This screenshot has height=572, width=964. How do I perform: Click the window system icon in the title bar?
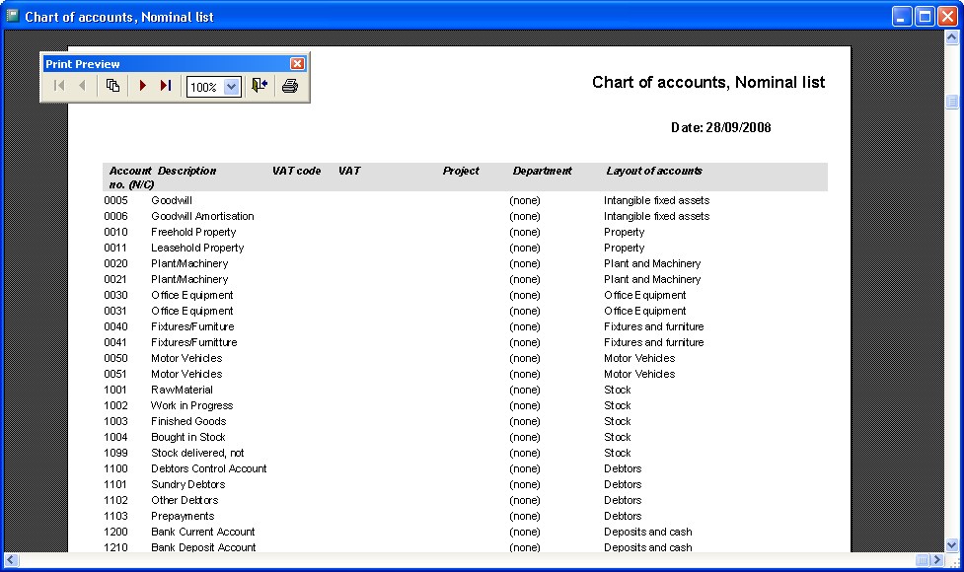11,15
